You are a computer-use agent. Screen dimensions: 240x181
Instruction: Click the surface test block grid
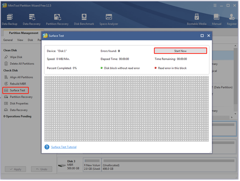click(127, 109)
